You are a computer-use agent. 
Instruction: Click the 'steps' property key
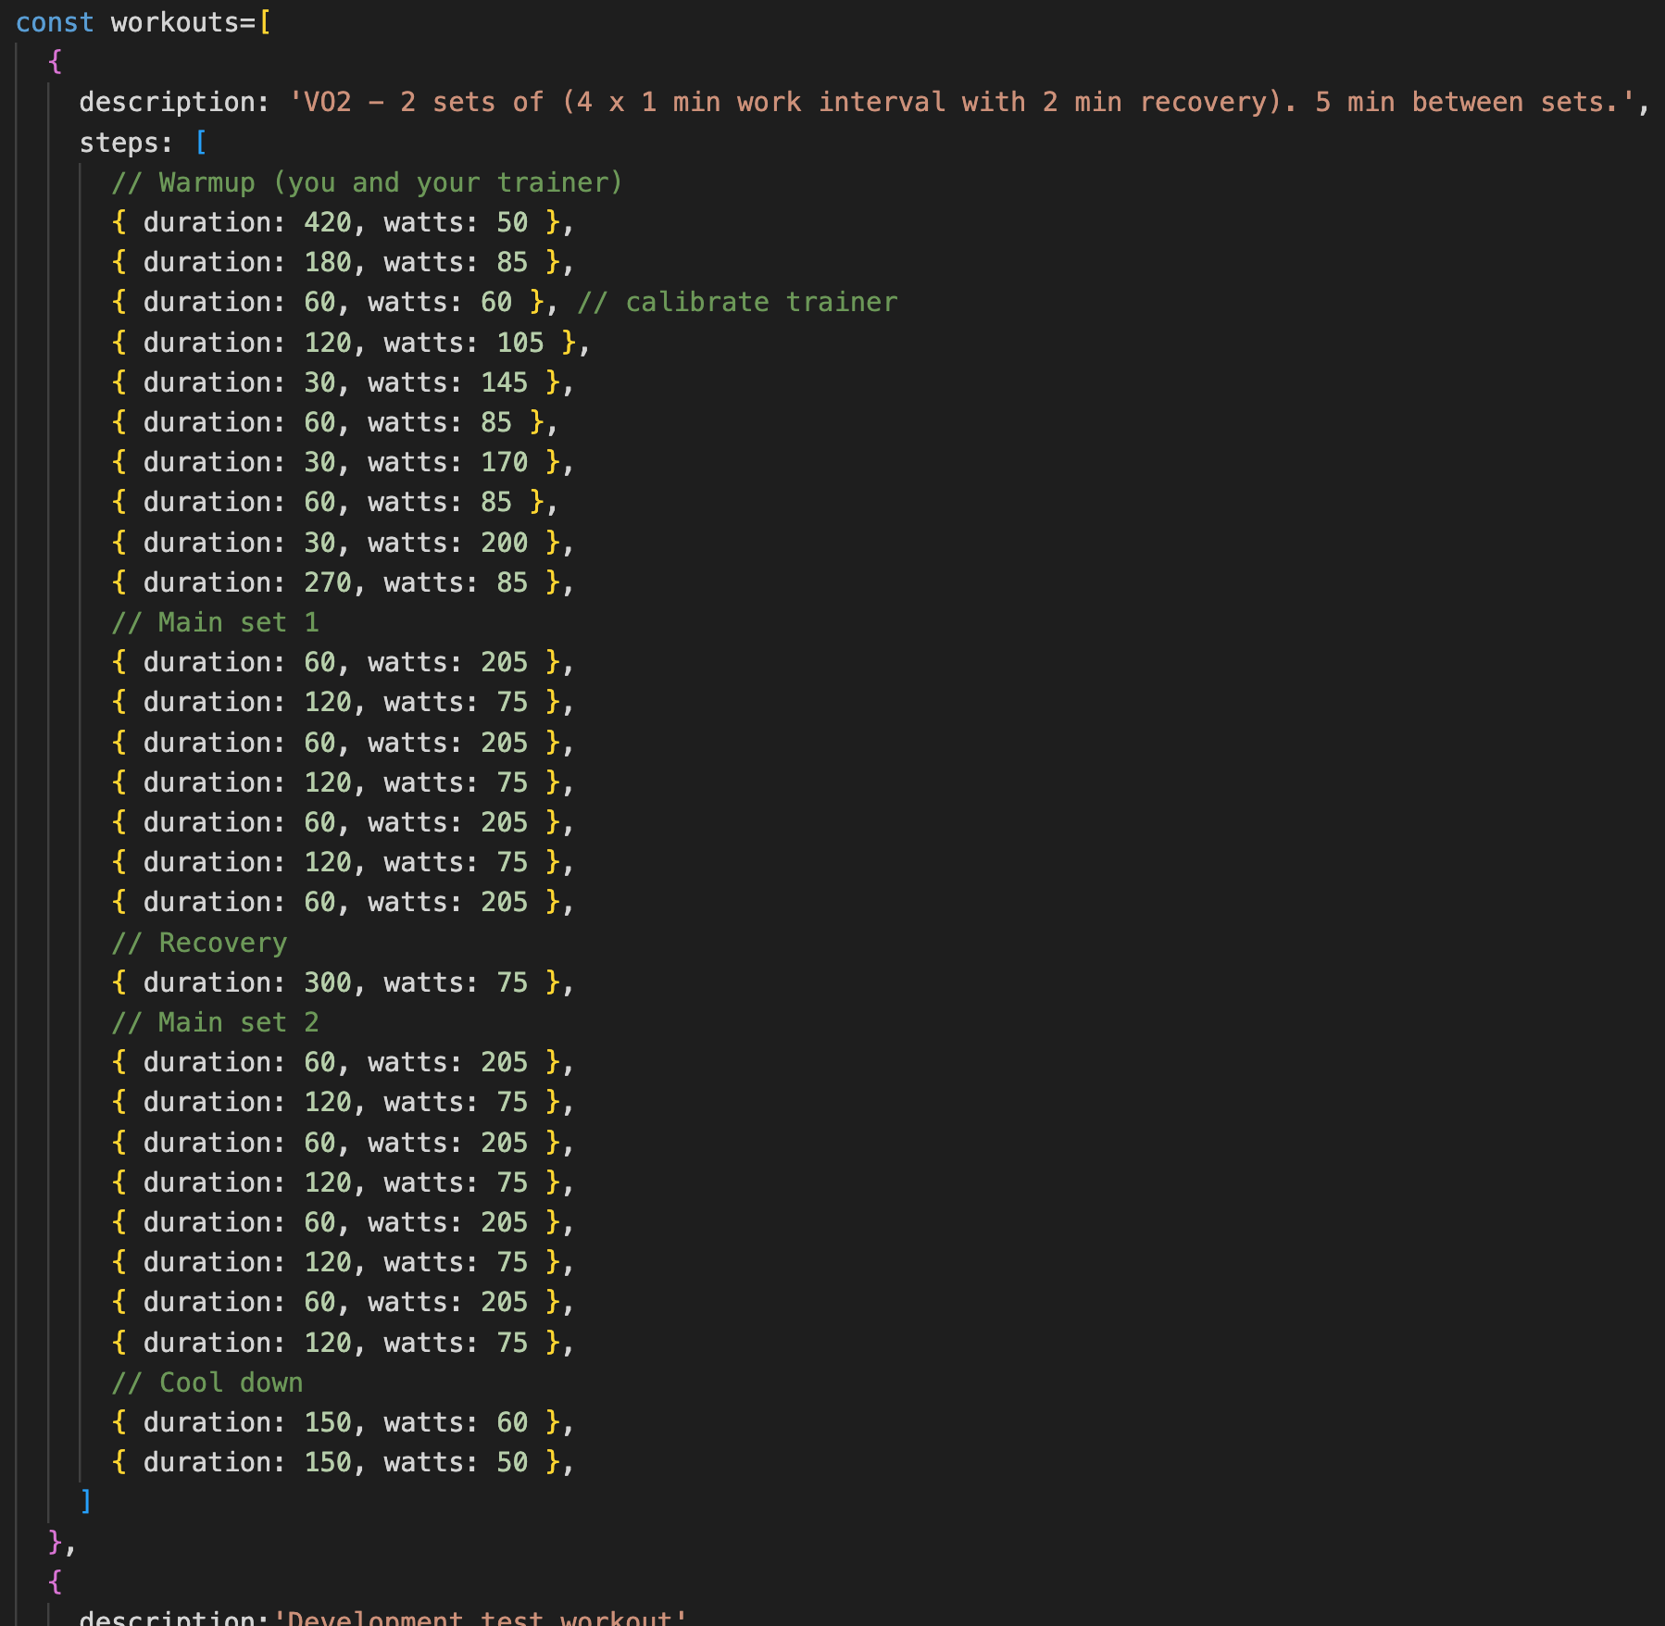tap(119, 143)
